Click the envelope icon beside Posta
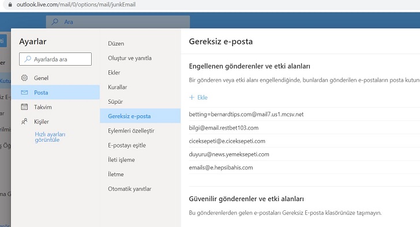The width and height of the screenshot is (420, 227). [x=24, y=92]
